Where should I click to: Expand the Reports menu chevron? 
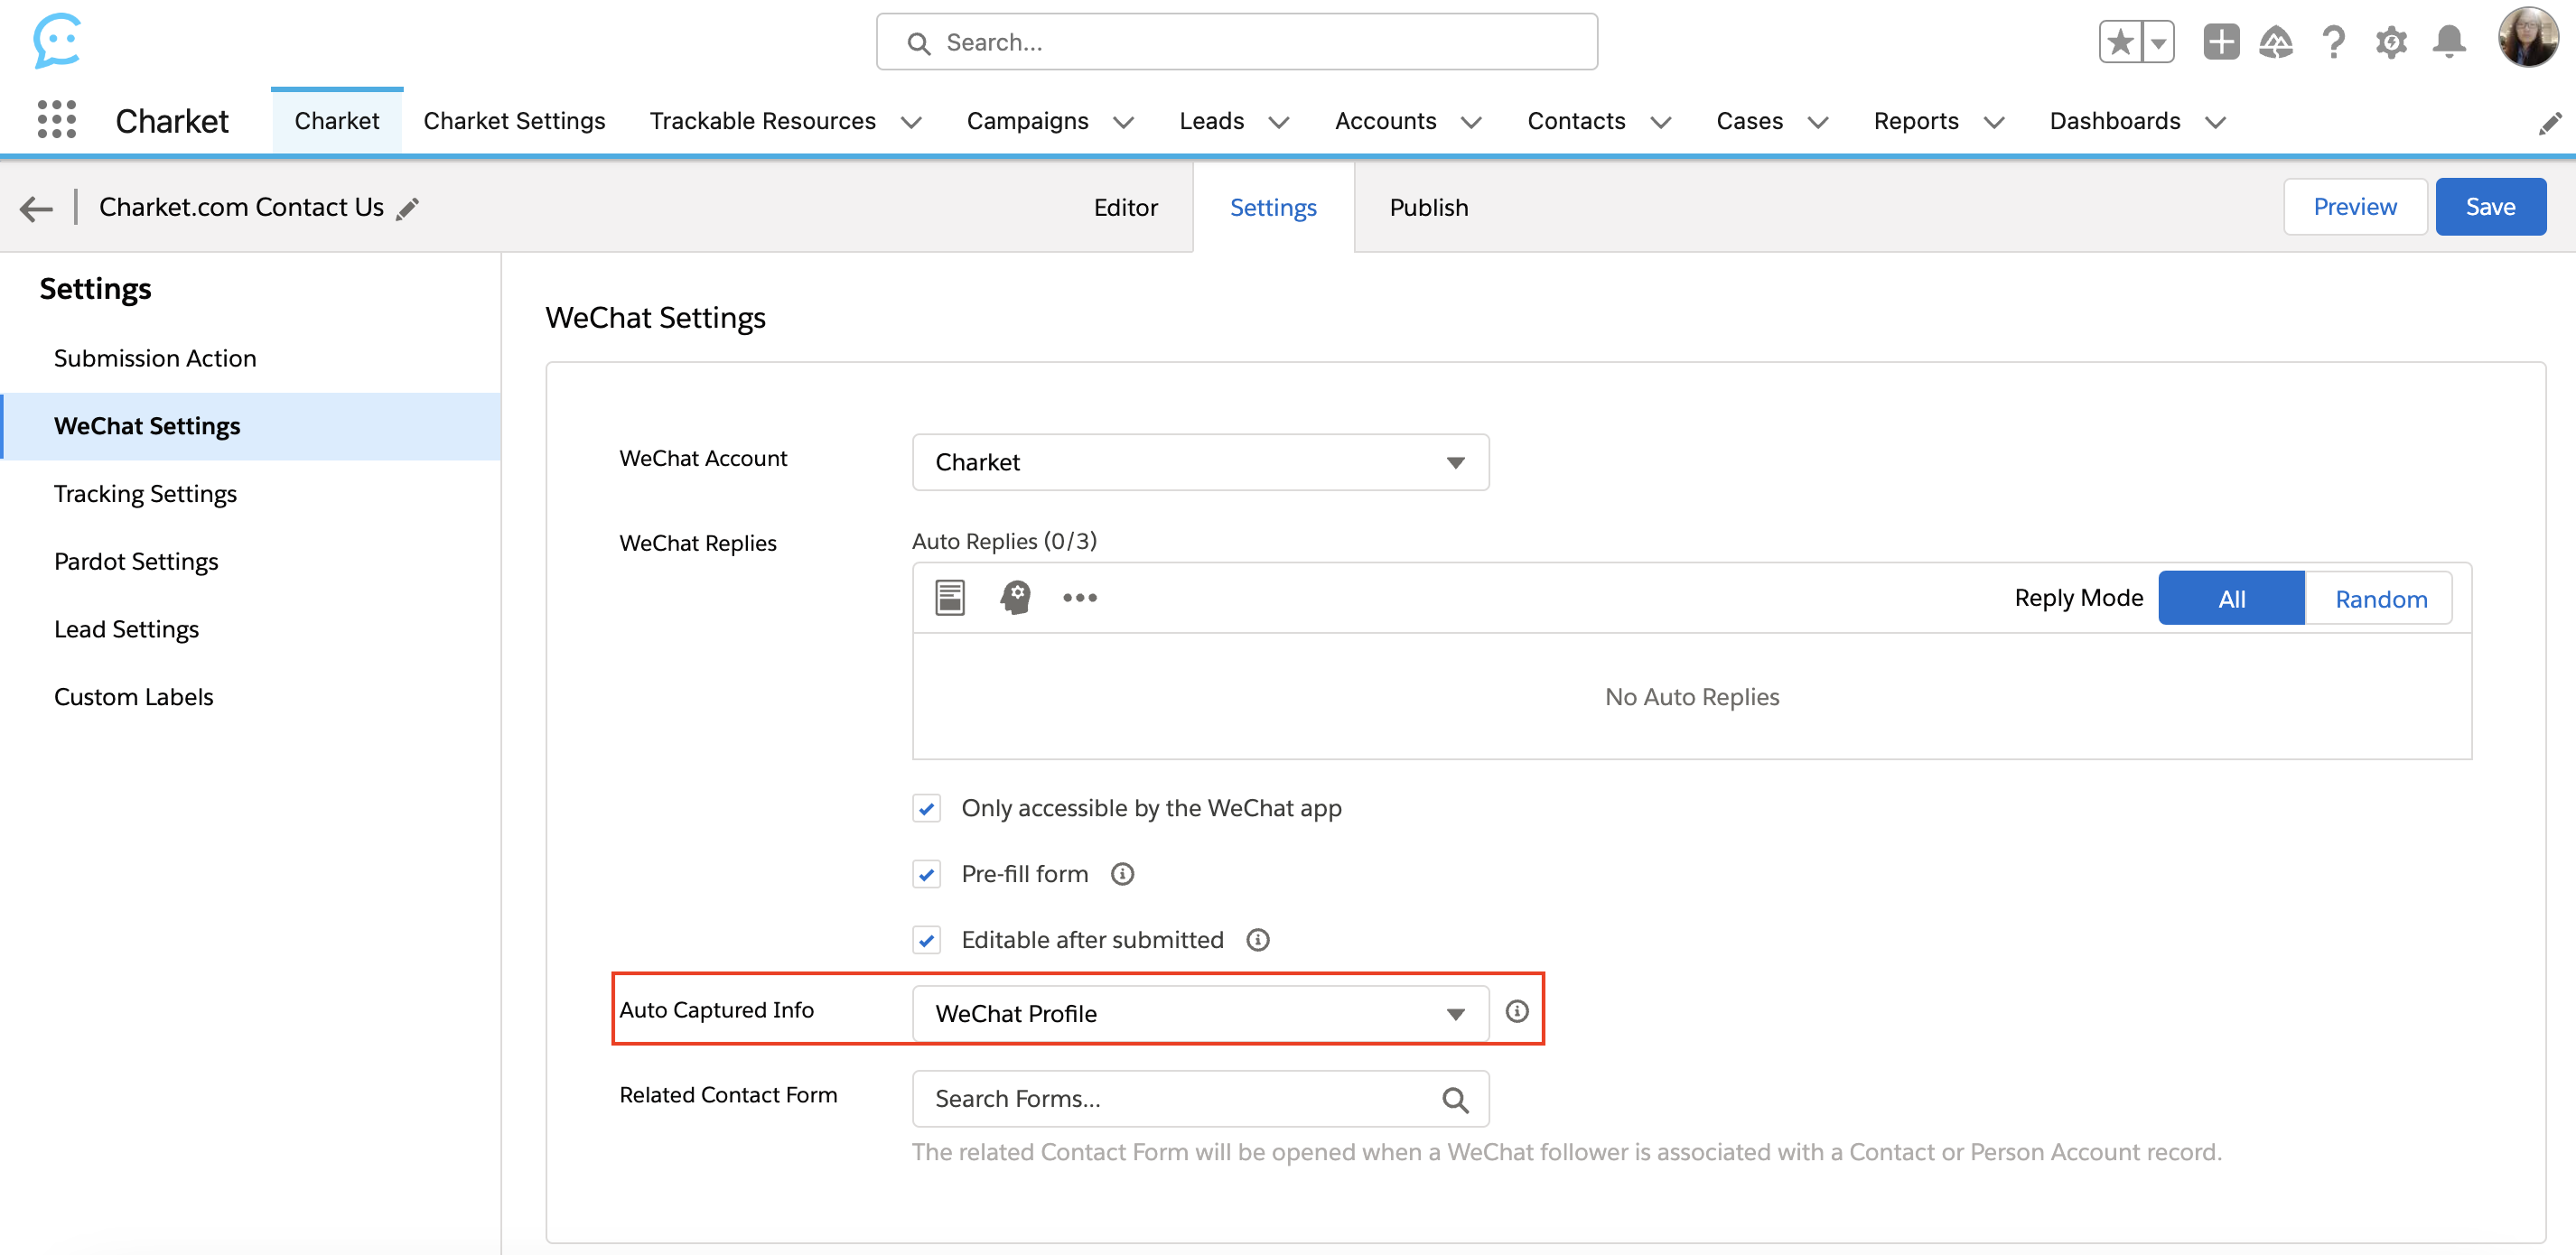(x=1994, y=122)
